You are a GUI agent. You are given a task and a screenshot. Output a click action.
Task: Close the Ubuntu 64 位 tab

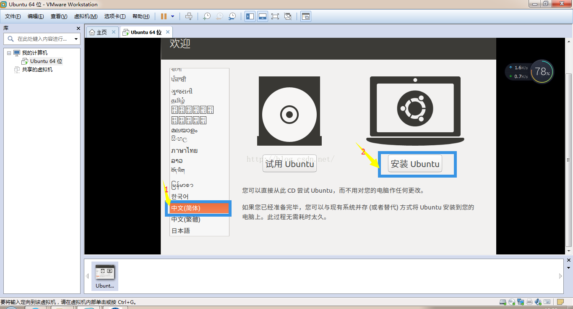pos(168,32)
